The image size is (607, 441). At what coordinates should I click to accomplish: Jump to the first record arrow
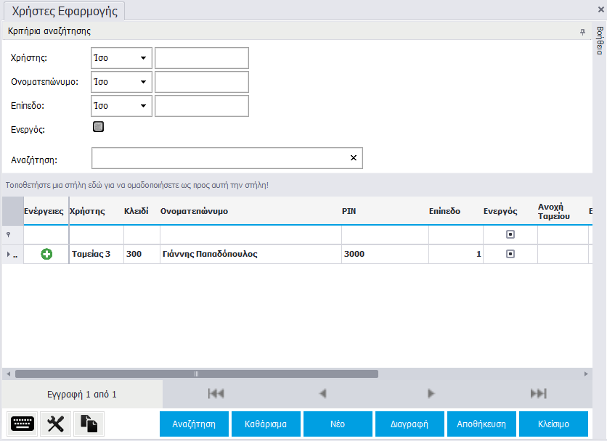(216, 394)
